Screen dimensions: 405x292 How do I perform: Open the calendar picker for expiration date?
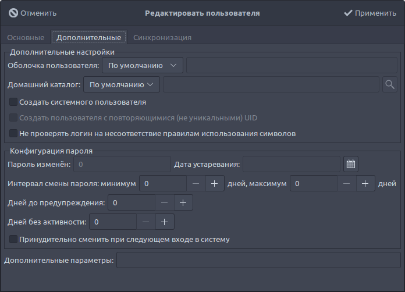[350, 165]
